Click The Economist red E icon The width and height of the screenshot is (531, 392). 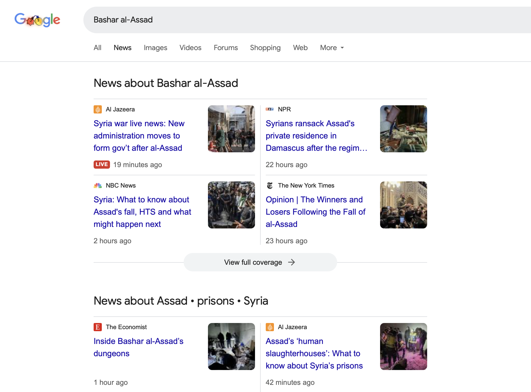point(98,327)
